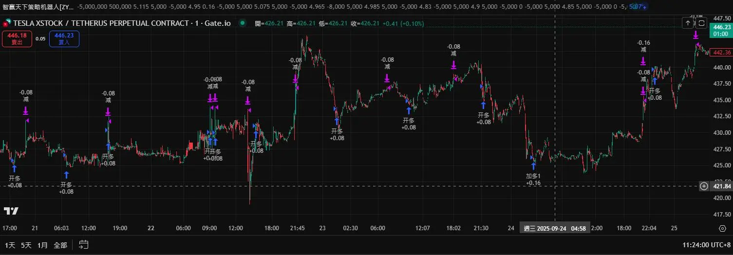Click the 430.00 price axis label
733x255 pixels.
(722, 132)
